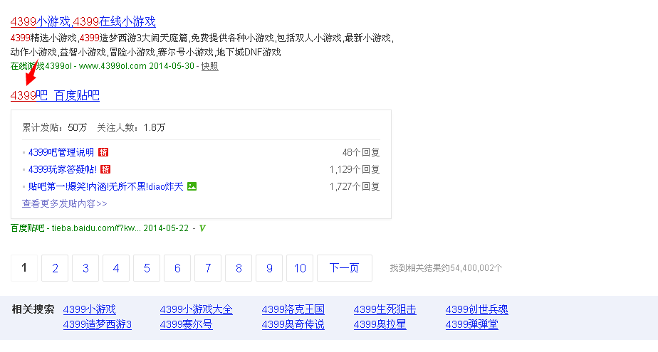Open the 4399吧管理说明 thread
The height and width of the screenshot is (352, 658).
coord(61,152)
